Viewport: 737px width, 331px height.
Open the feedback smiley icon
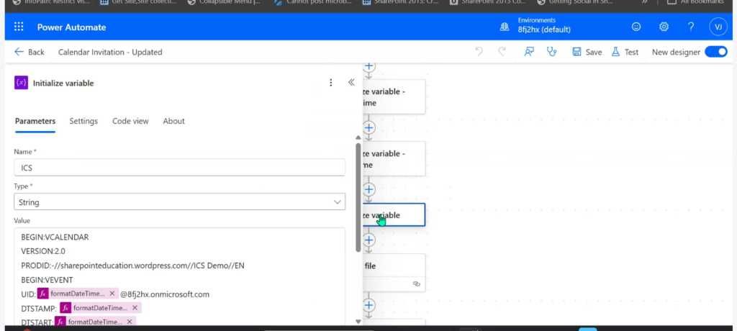pyautogui.click(x=636, y=27)
